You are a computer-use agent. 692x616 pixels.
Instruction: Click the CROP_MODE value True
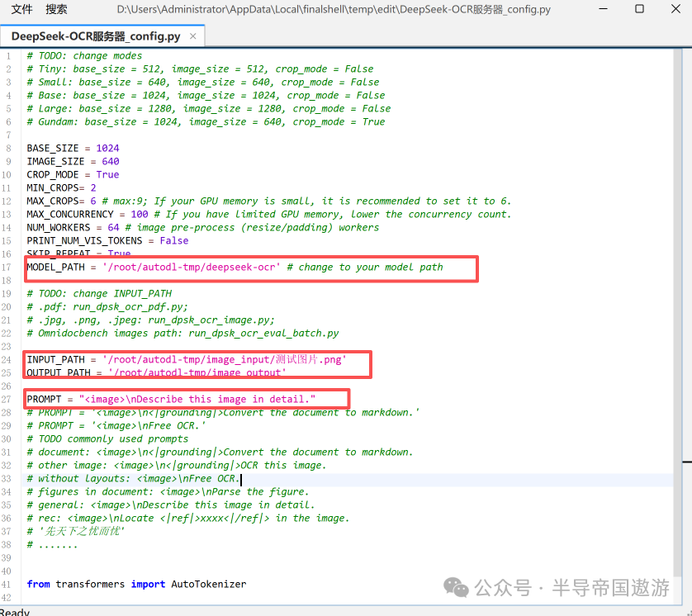(107, 175)
